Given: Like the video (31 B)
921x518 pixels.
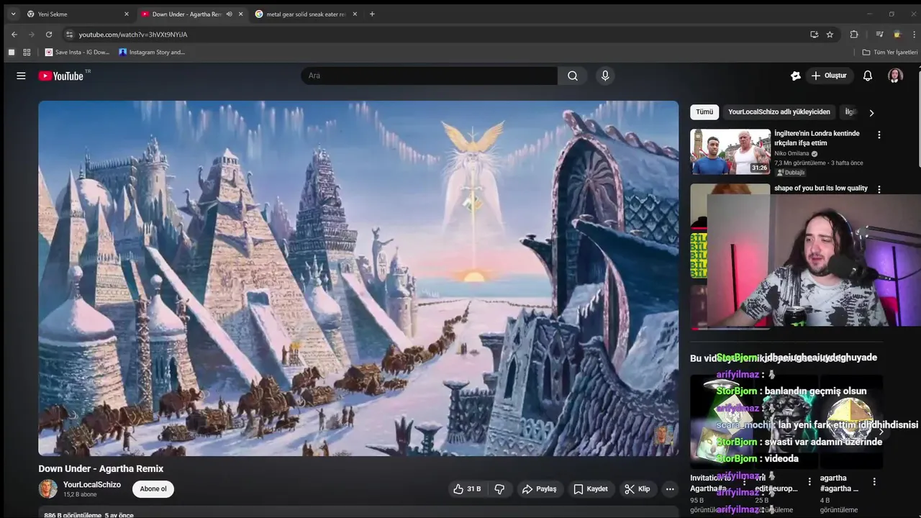Looking at the screenshot, I should (x=467, y=489).
